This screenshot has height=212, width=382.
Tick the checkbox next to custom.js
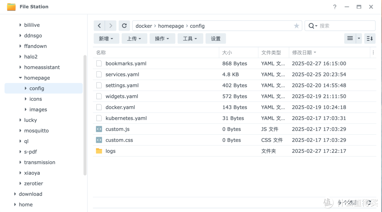tap(99, 129)
